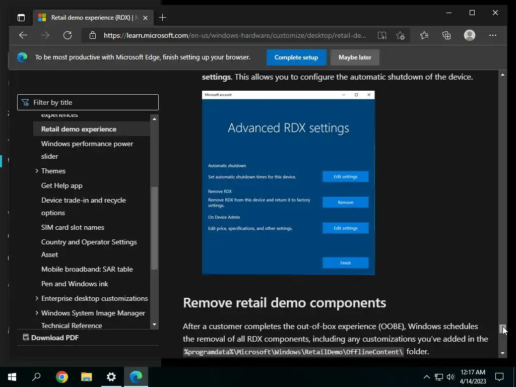Open Pen and Windows ink article

click(x=75, y=284)
